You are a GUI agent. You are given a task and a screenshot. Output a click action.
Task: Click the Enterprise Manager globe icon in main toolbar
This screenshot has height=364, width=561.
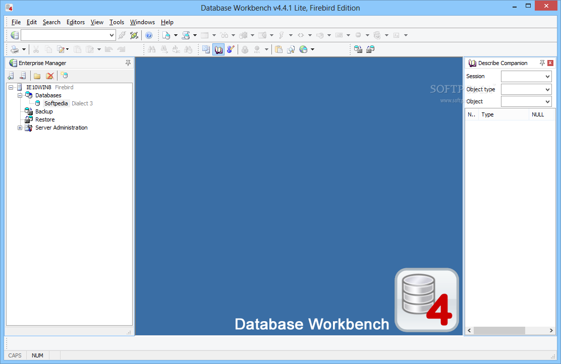[x=15, y=35]
